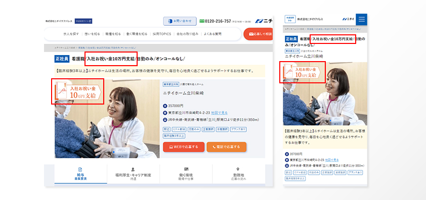The height and width of the screenshot is (200, 426).
Task: Click the 駅近 tag in mobile view
Action: click(x=288, y=172)
